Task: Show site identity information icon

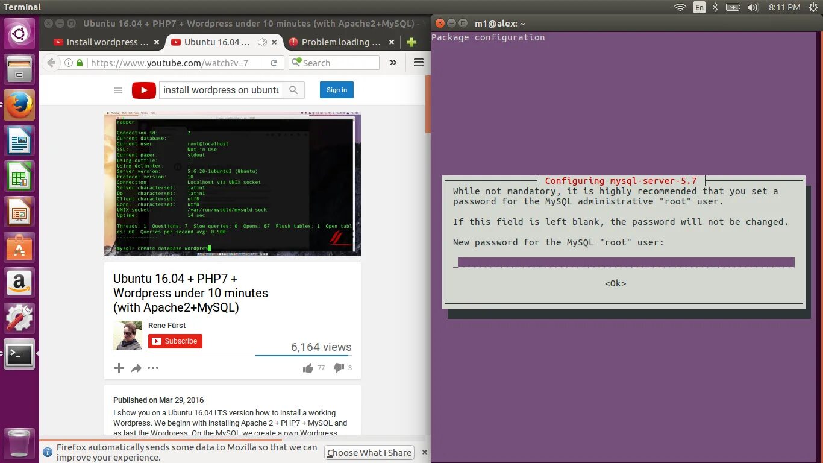Action: coord(68,63)
